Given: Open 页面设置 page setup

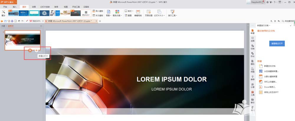Looking at the screenshot, I should point(149,13).
